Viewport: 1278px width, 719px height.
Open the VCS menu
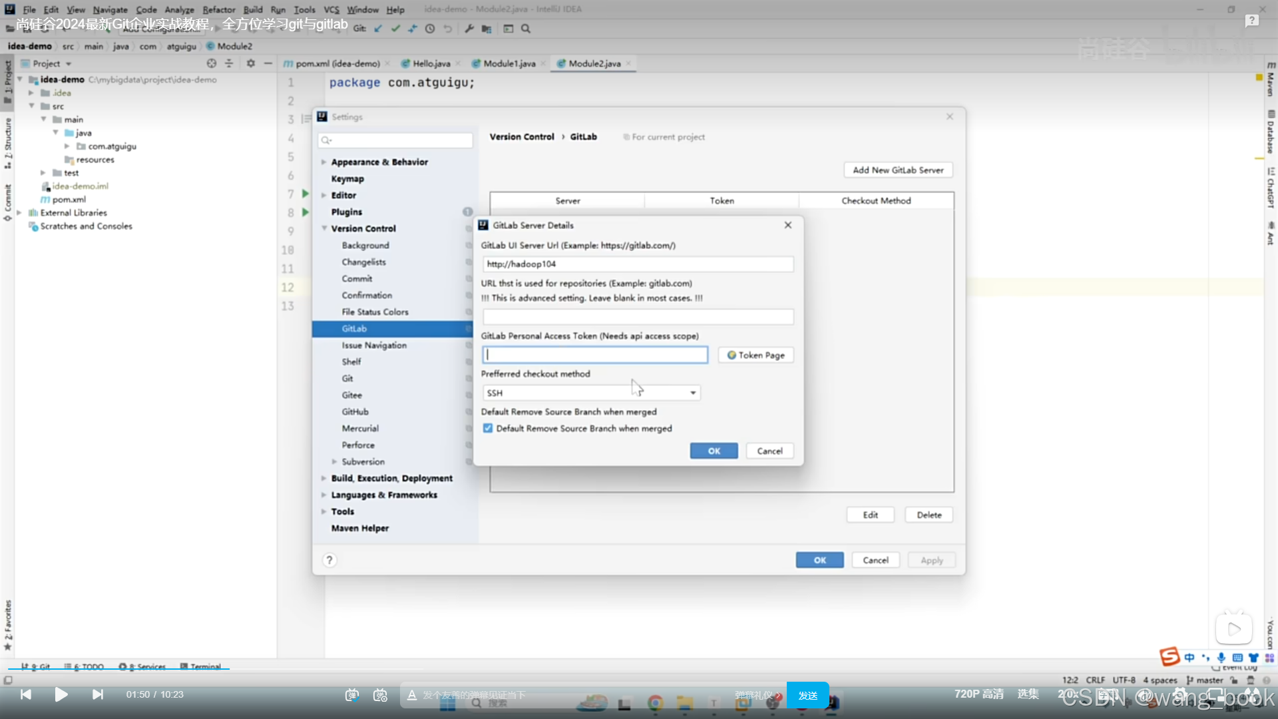[331, 9]
